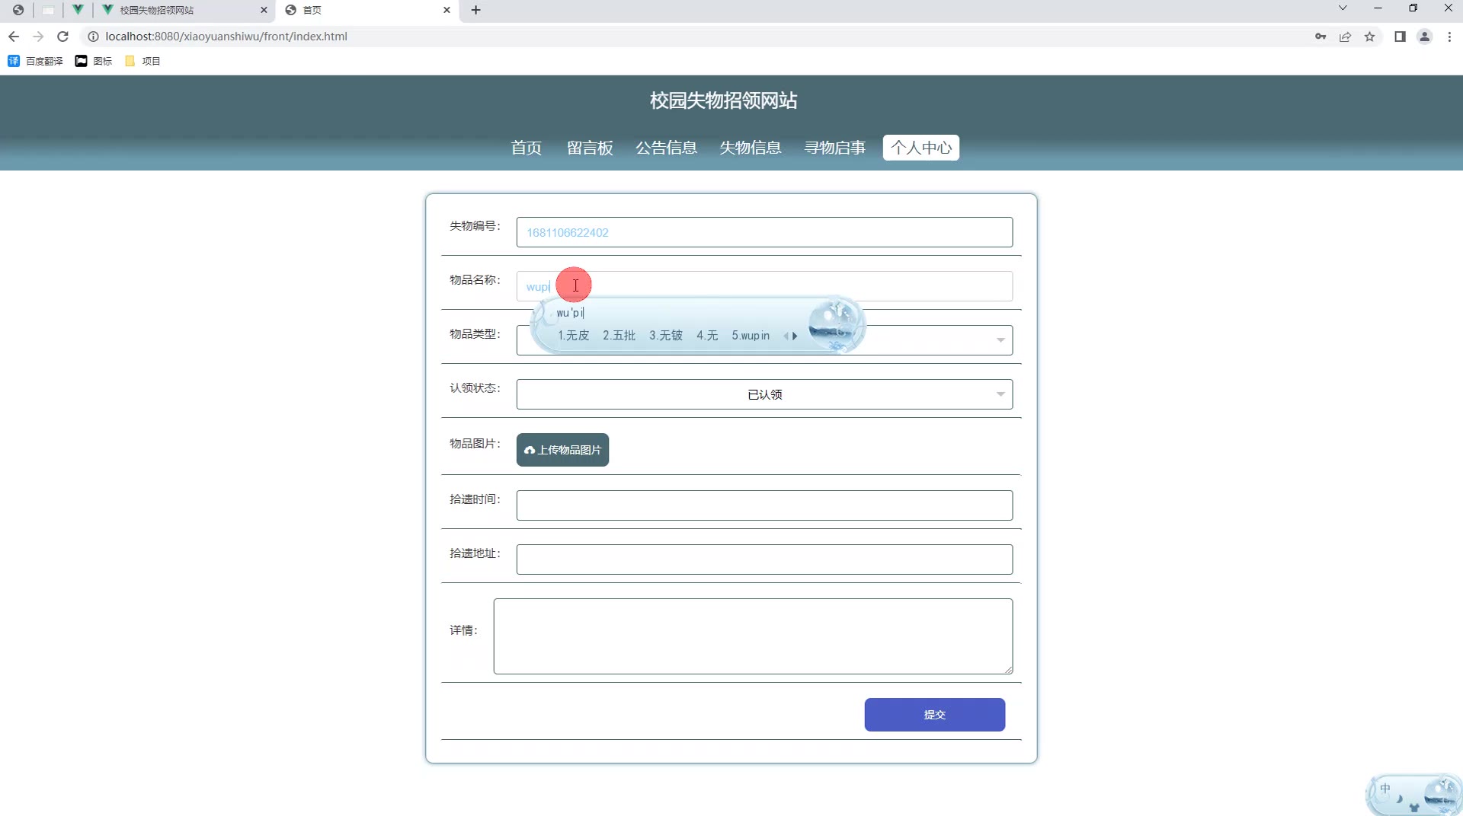This screenshot has width=1463, height=816.
Task: Open the 公告信息 navigation item
Action: coord(667,148)
